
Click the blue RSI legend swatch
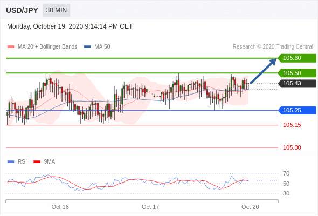point(11,162)
